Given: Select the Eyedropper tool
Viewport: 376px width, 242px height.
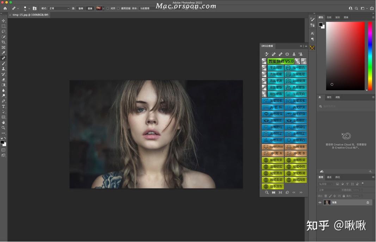Looking at the screenshot, I should click(x=4, y=52).
